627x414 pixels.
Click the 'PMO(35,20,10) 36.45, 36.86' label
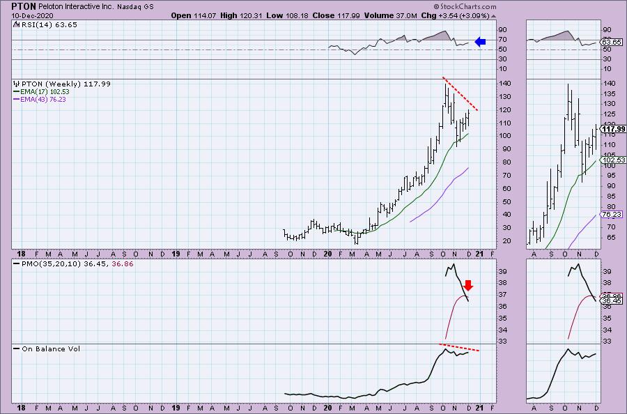pyautogui.click(x=77, y=264)
